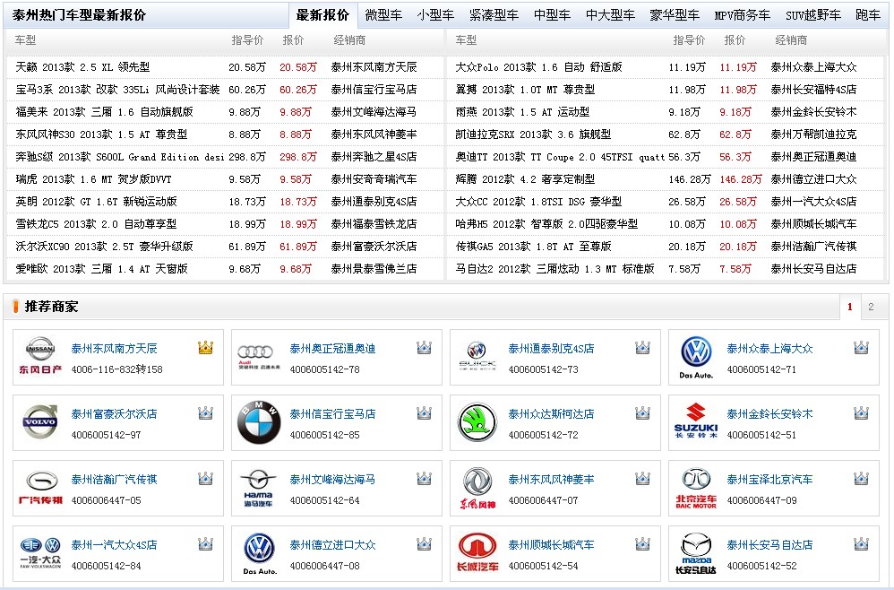Click the crown icon on the 泰州宝泽北京汽车 card
Viewport: 894px width, 590px height.
click(x=861, y=478)
